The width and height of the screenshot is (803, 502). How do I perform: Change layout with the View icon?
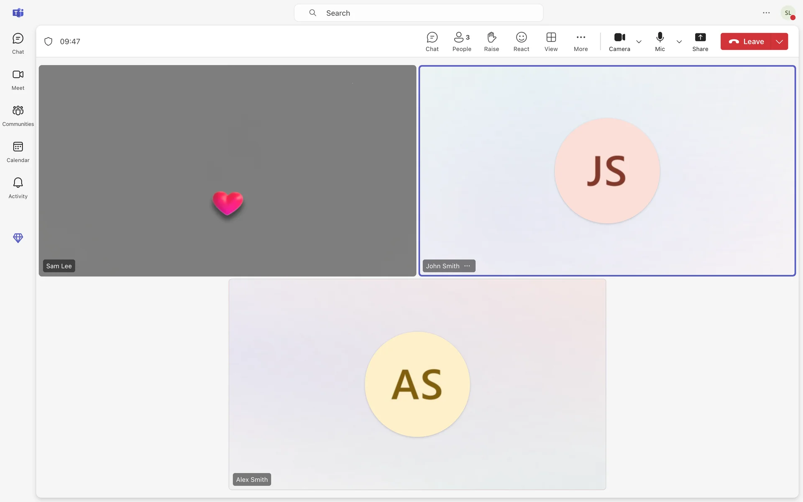point(551,41)
